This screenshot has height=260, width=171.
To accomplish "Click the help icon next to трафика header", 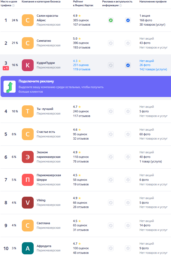I will [x=13, y=5].
